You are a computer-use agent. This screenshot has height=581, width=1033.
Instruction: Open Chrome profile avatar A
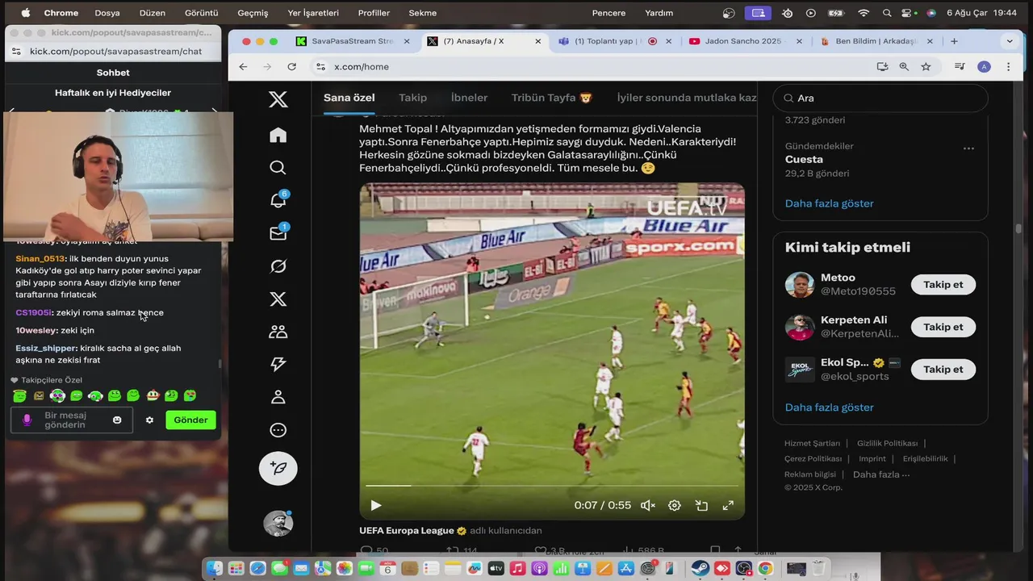coord(984,67)
